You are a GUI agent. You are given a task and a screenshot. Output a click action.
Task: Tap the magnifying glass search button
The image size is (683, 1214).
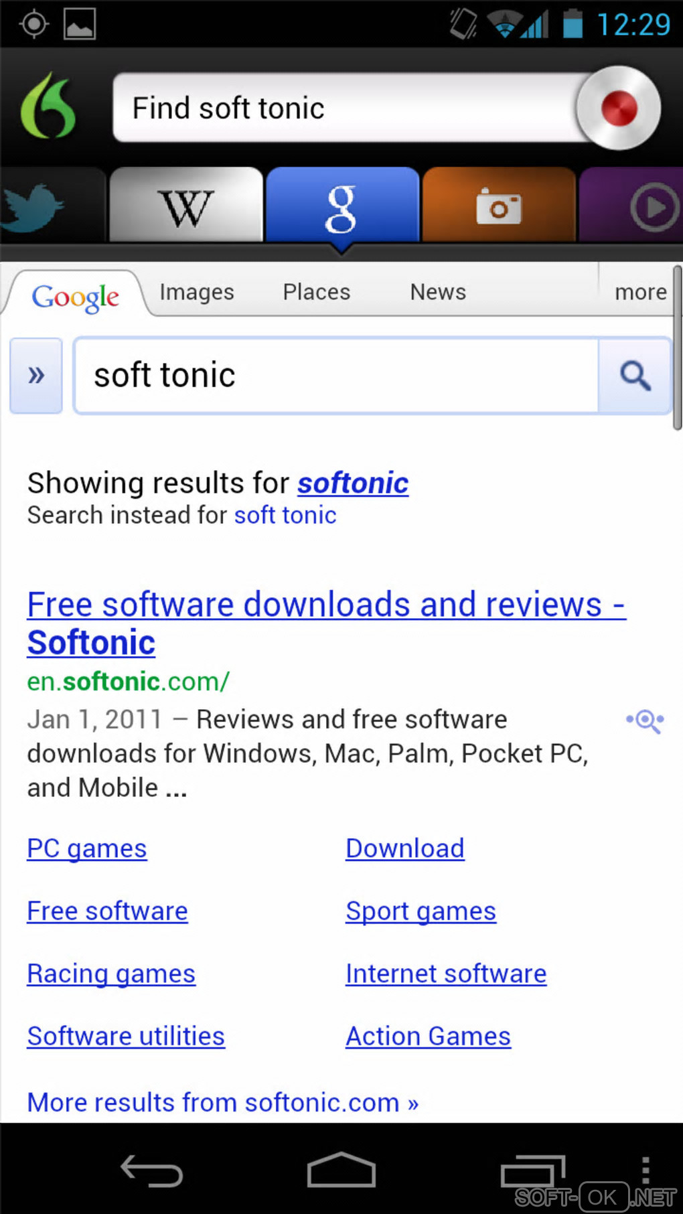(x=635, y=376)
